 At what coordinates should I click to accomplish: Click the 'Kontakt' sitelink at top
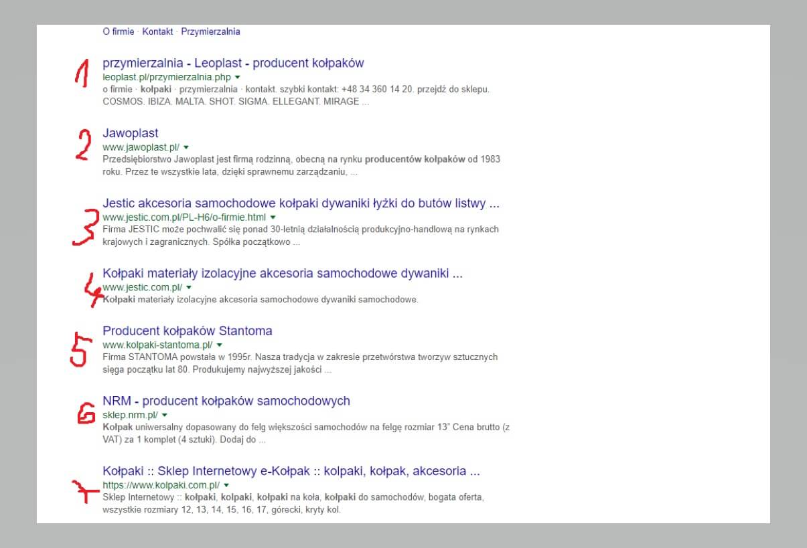click(x=157, y=31)
